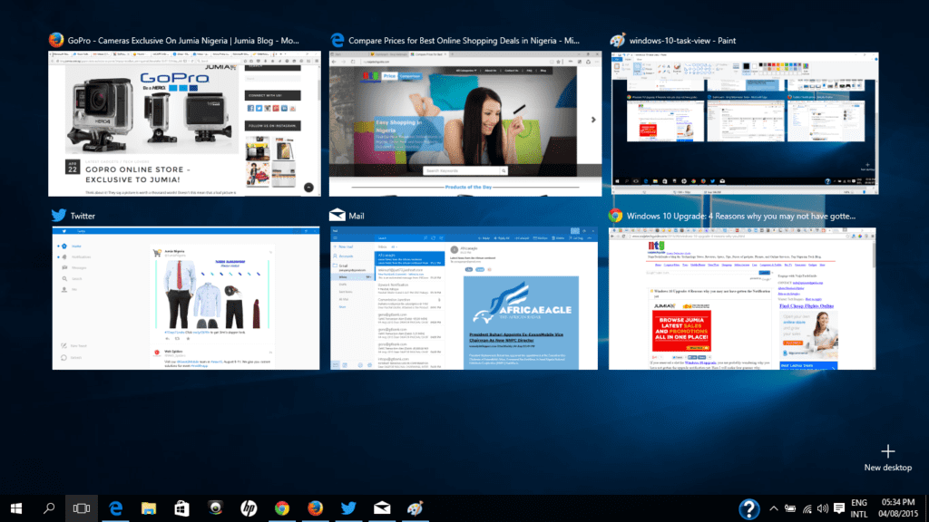Image resolution: width=929 pixels, height=522 pixels.
Task: Click 'GoPro - Cameras Exclusive On Jumia Nigeria' title
Action: tap(183, 40)
